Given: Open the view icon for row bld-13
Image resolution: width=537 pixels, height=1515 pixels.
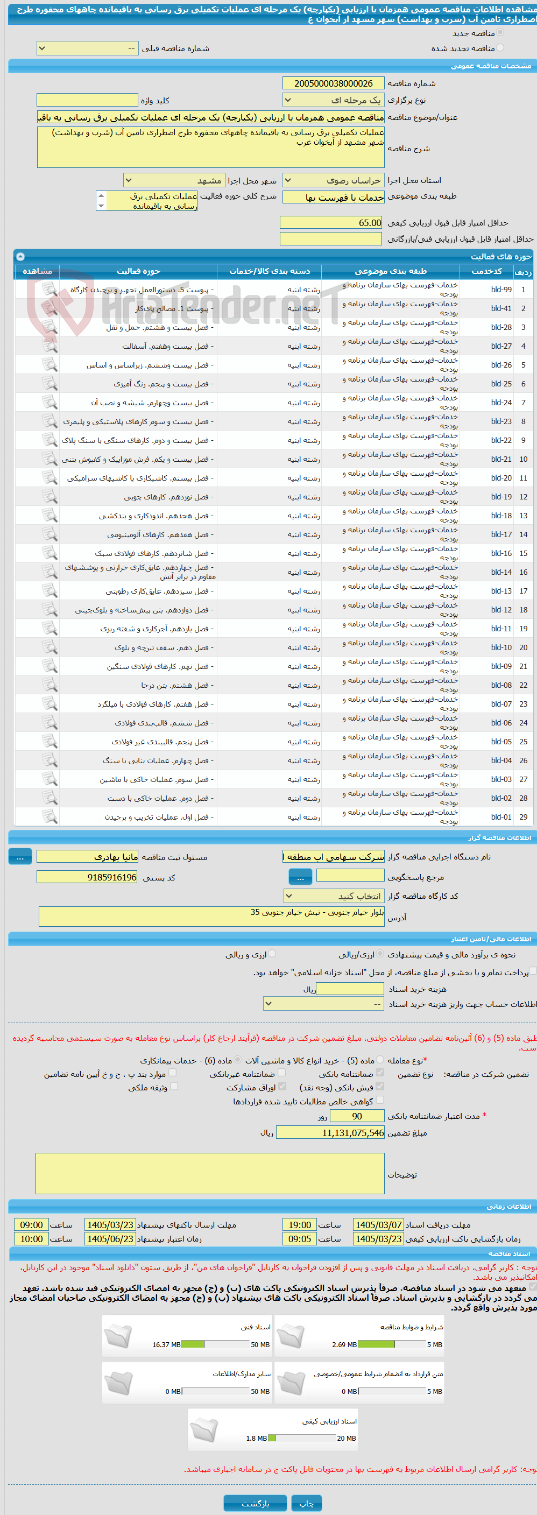Looking at the screenshot, I should tap(50, 590).
